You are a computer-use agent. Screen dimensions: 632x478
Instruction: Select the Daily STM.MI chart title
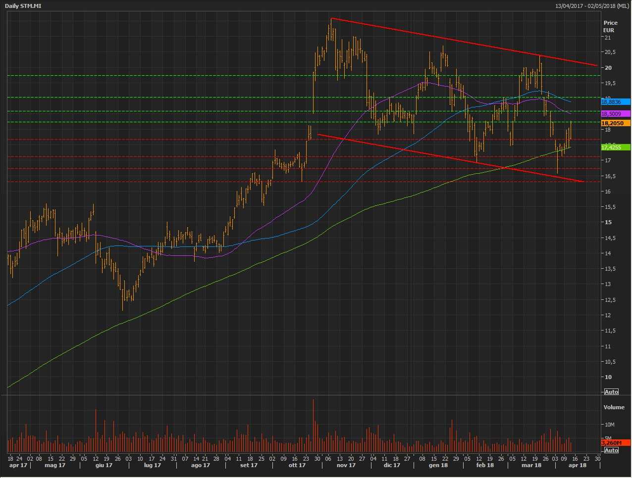pos(23,6)
